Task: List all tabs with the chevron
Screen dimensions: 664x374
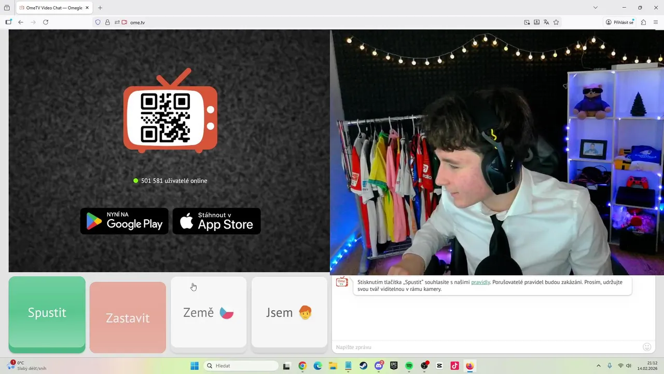Action: pyautogui.click(x=596, y=8)
